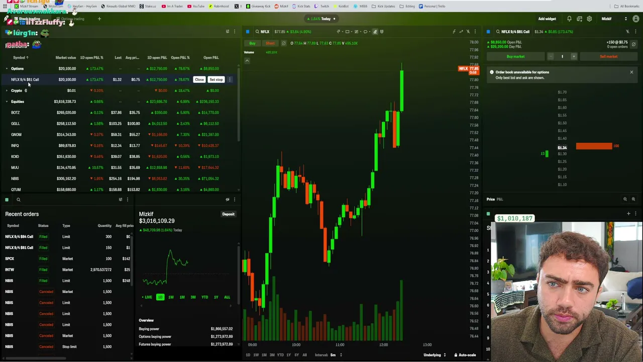The height and width of the screenshot is (362, 643).
Task: Click the Recent orders horizontal scrollbar
Action: [35, 358]
